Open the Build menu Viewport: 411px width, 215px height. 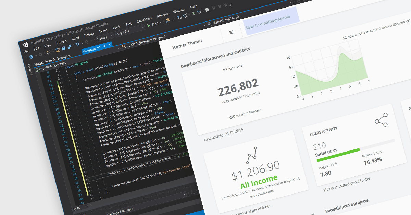75,38
